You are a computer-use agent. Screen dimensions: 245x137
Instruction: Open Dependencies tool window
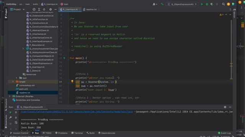pyautogui.click(x=107, y=133)
